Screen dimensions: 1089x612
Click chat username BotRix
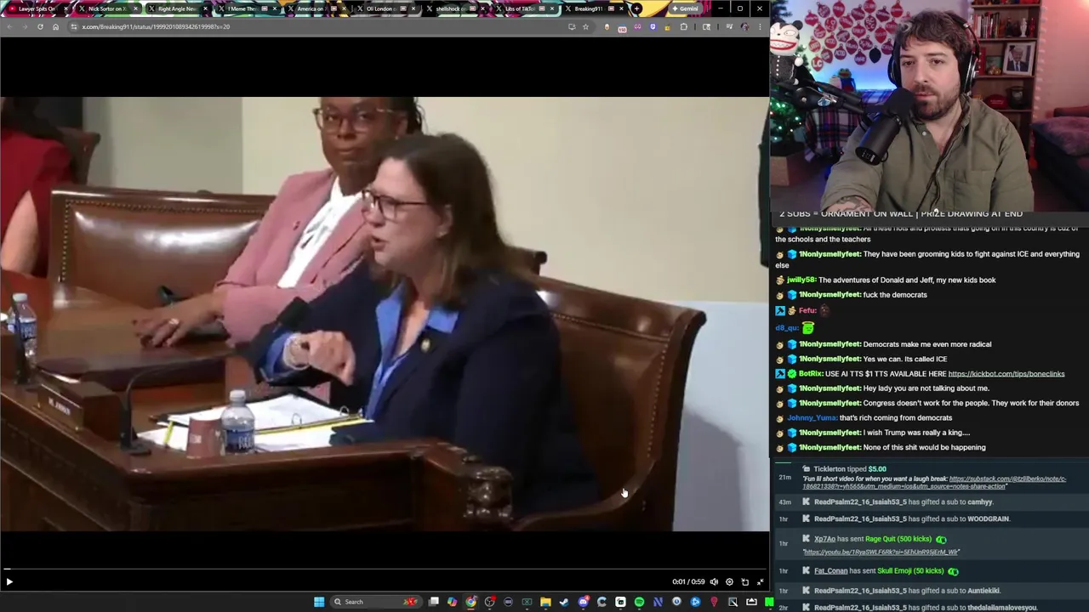coord(811,374)
